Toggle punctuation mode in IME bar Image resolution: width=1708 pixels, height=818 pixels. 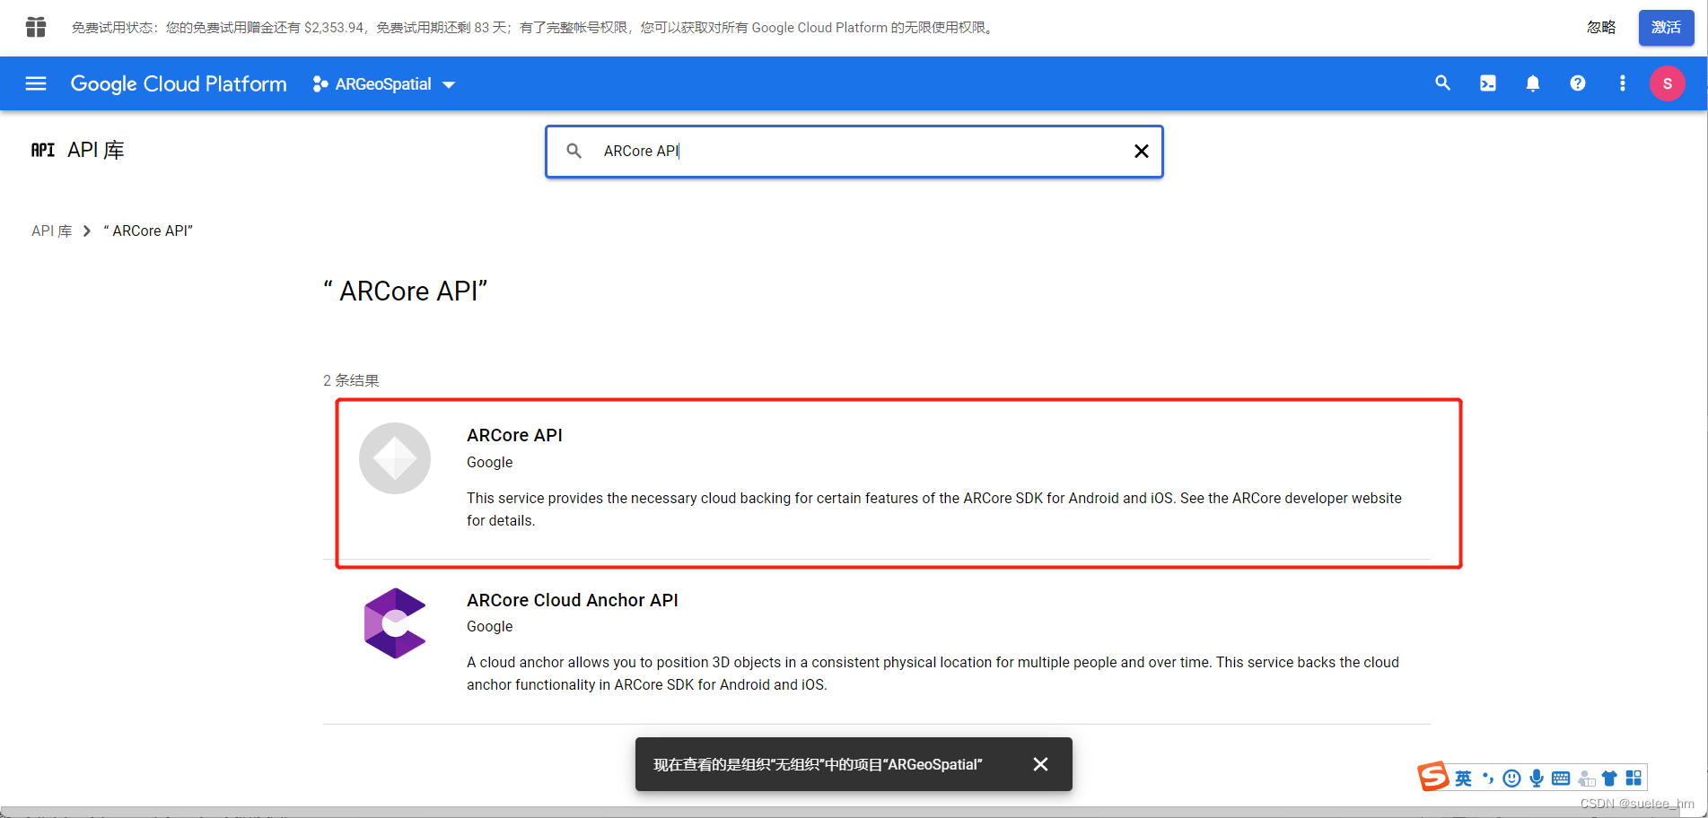pos(1488,778)
